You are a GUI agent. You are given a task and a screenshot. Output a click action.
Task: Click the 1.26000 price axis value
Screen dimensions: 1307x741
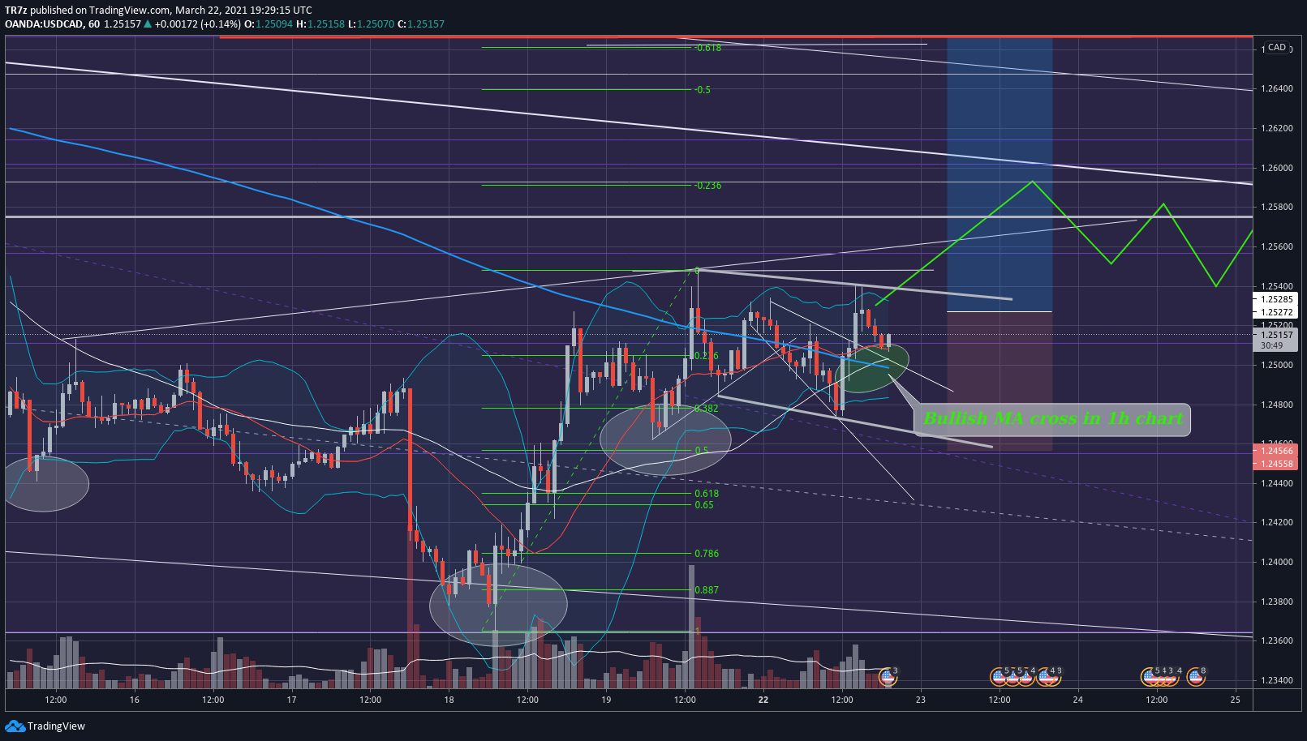1277,168
